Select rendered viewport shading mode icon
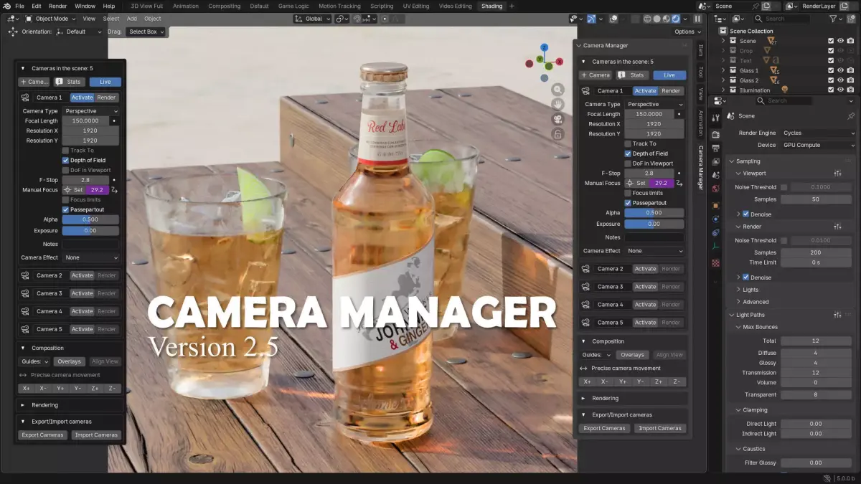The image size is (861, 484). pyautogui.click(x=677, y=19)
